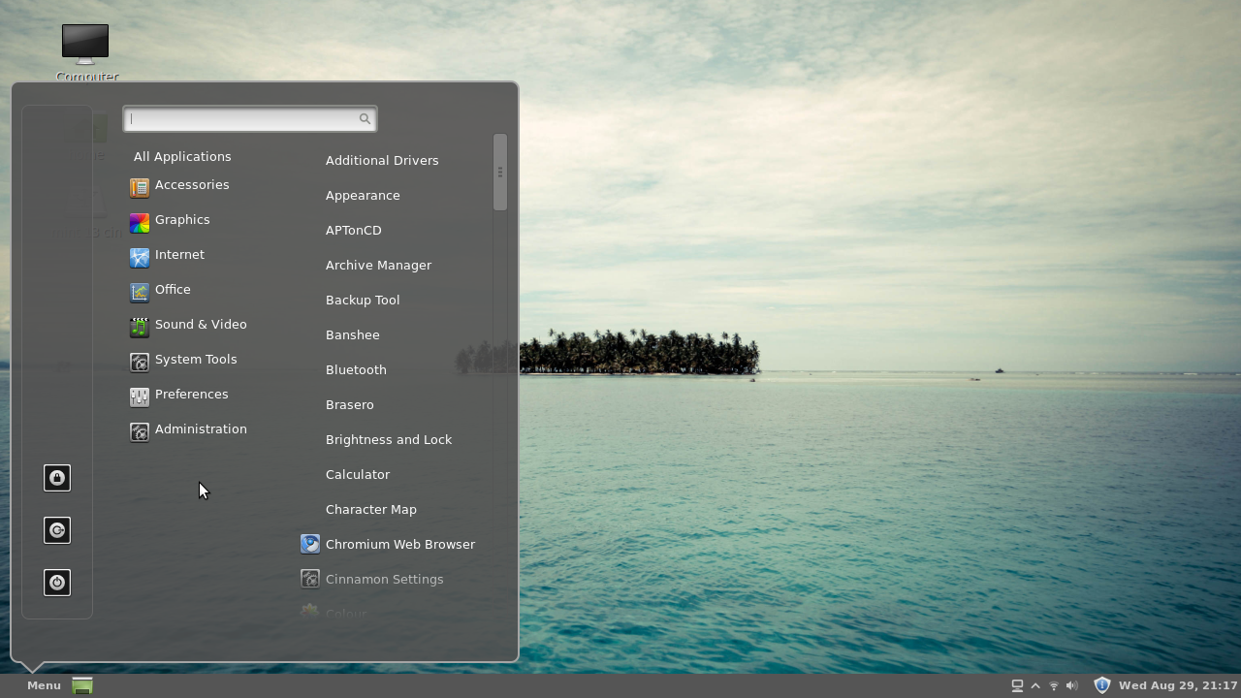The image size is (1241, 698).
Task: Click the volume icon in system tray
Action: [1071, 685]
